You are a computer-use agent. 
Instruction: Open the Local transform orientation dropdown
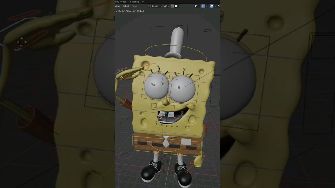[155, 6]
